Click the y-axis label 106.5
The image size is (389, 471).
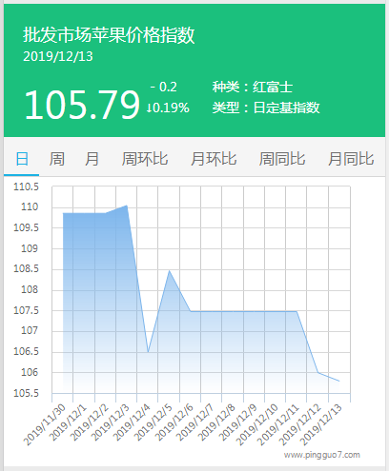tap(26, 351)
